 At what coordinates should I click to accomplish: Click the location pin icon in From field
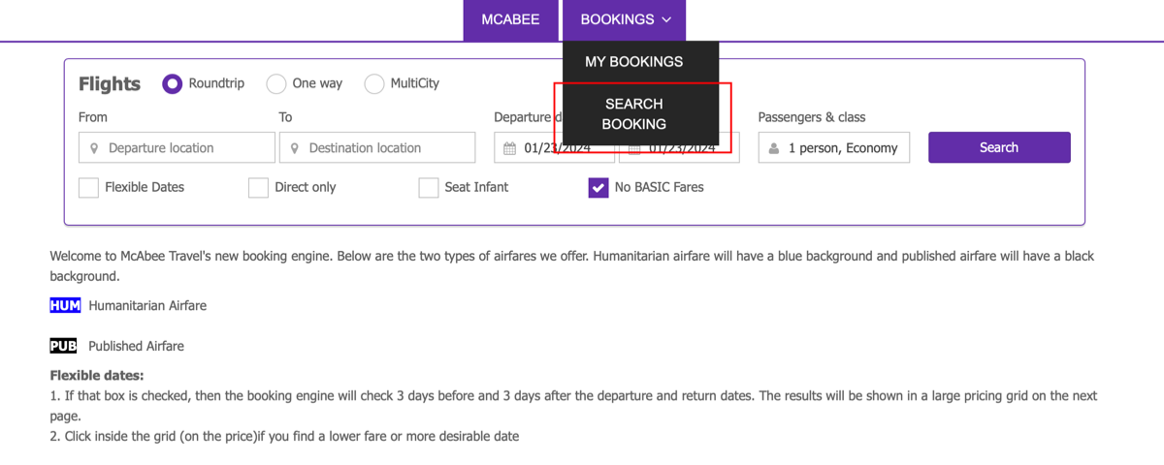(94, 148)
